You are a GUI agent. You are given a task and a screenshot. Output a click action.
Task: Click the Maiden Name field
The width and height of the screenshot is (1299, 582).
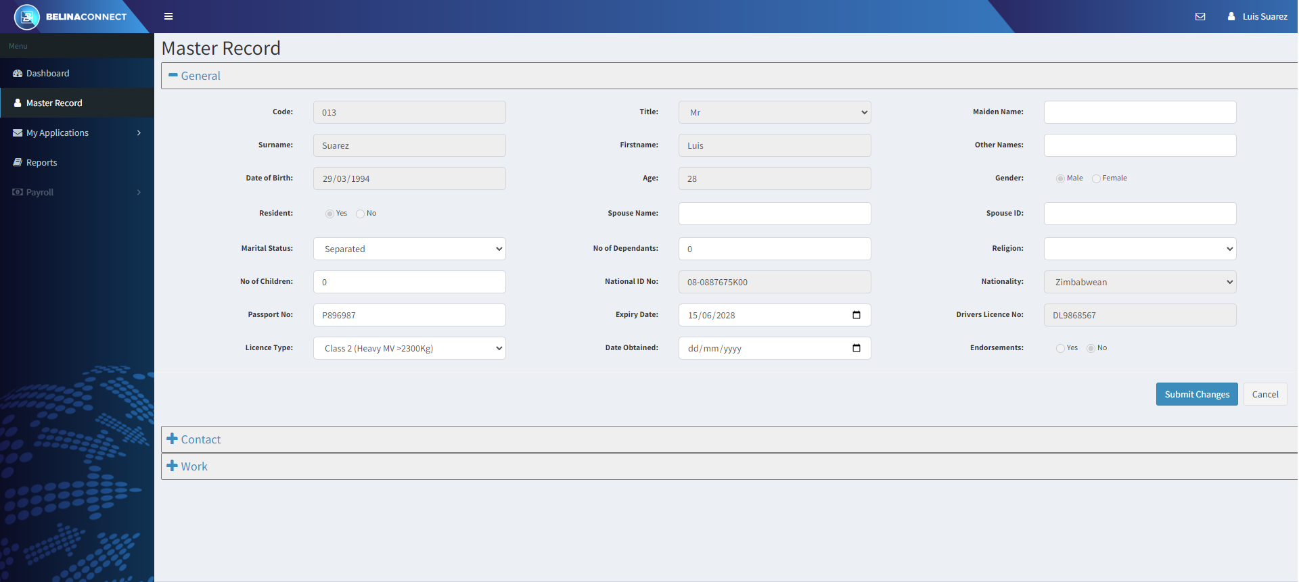(1140, 112)
